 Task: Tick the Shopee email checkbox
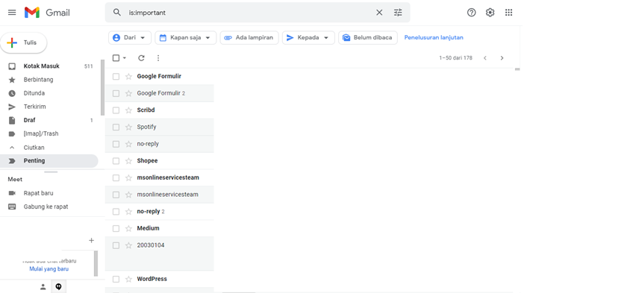pos(116,161)
